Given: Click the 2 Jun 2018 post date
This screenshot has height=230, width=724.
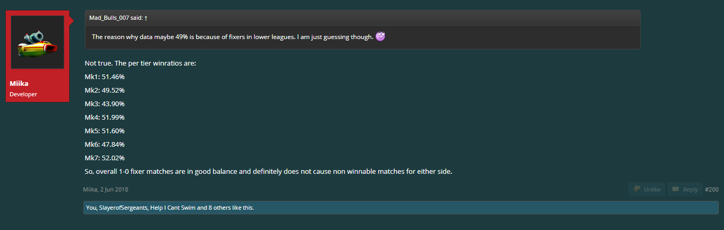Looking at the screenshot, I should (115, 189).
